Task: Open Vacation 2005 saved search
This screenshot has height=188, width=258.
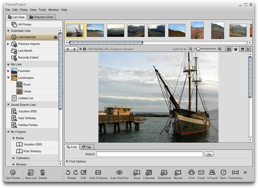Action: coord(32,111)
